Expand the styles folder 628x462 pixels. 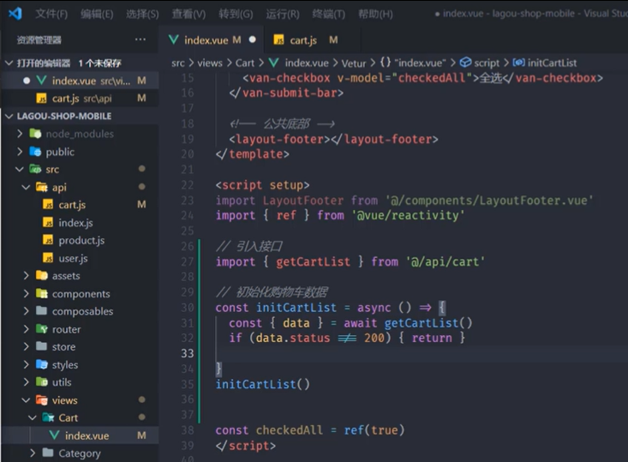click(x=80, y=364)
